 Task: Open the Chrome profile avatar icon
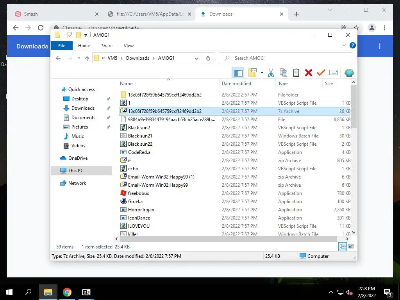coord(372,28)
